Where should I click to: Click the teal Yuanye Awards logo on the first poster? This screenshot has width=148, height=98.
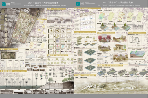click(x=4, y=4)
